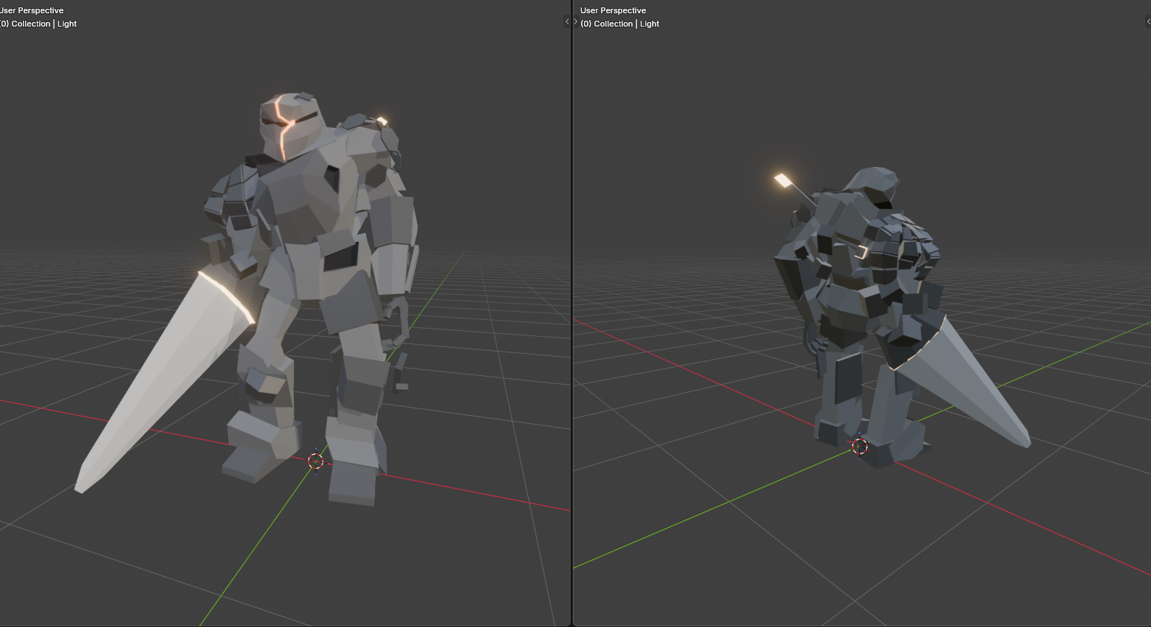Expand the left viewport's sidebar arrow
The image size is (1151, 627).
567,21
